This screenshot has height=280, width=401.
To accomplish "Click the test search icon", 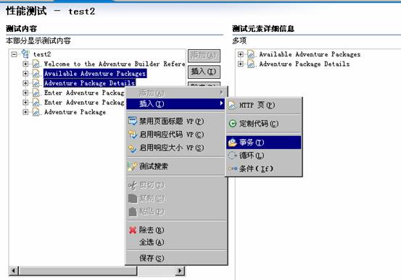I will pyautogui.click(x=133, y=166).
